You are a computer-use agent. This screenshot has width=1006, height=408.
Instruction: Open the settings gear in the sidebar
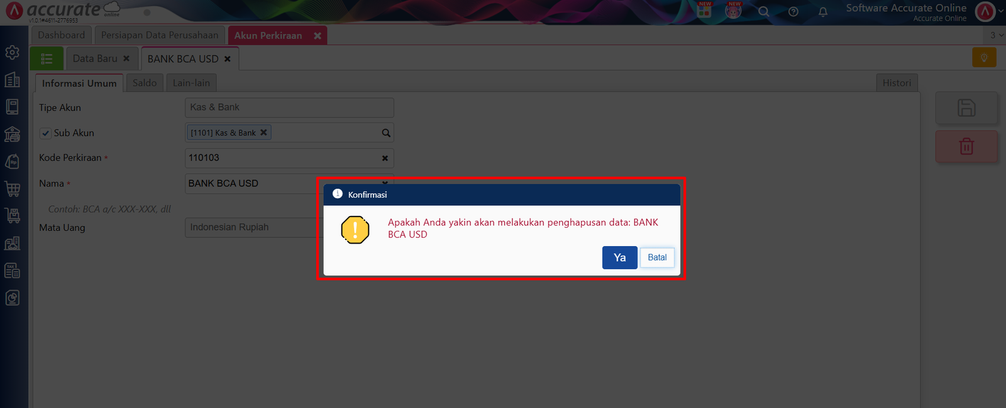pos(12,52)
